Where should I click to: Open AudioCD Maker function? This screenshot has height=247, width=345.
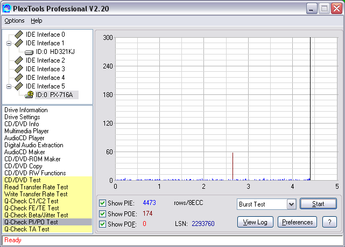(24, 152)
